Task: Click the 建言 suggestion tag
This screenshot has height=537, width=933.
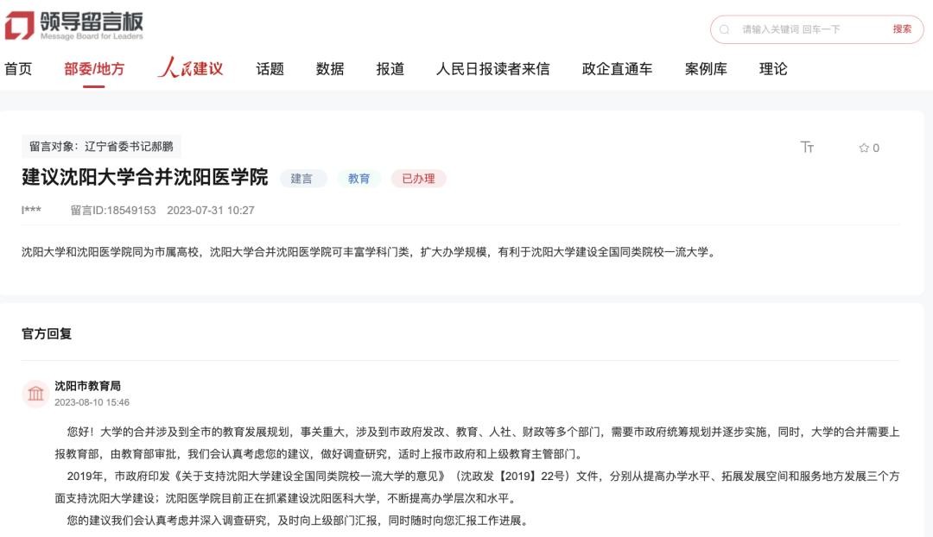Action: click(x=302, y=179)
